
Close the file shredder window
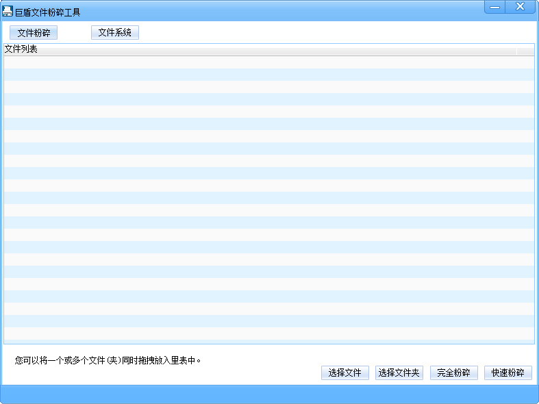tap(521, 7)
